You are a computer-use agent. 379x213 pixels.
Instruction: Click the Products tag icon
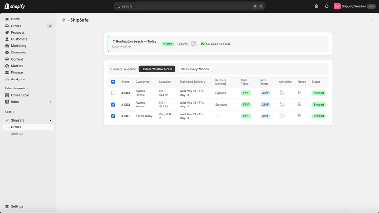(x=7, y=32)
